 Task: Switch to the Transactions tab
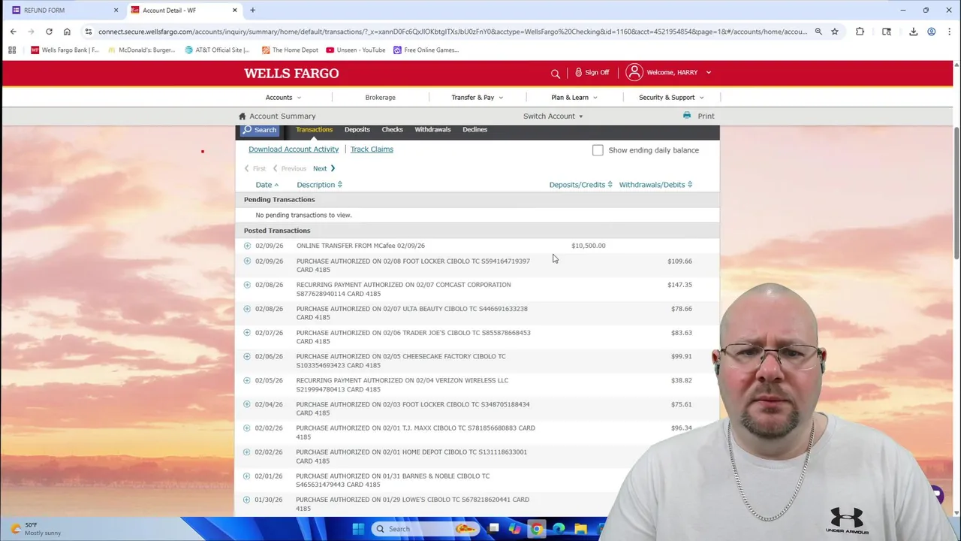(314, 129)
